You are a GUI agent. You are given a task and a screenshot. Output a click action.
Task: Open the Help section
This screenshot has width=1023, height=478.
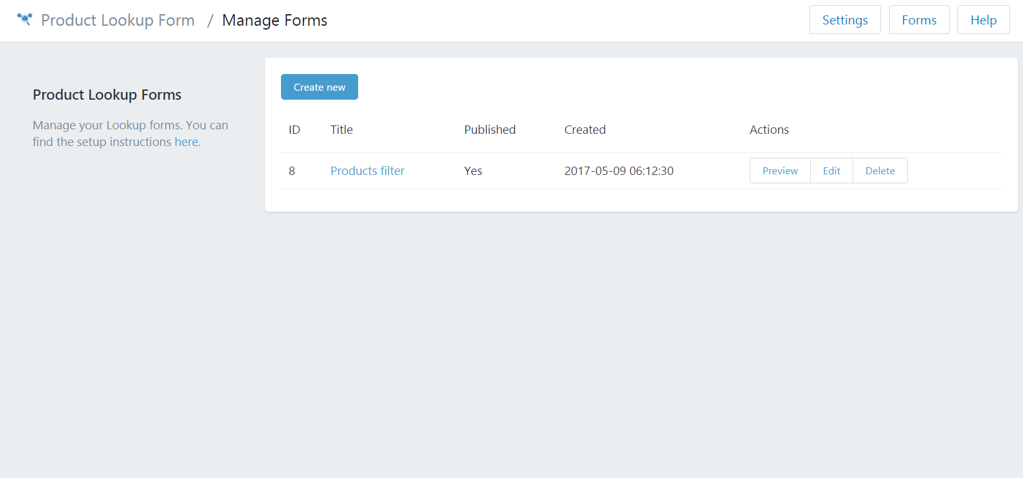[x=983, y=20]
